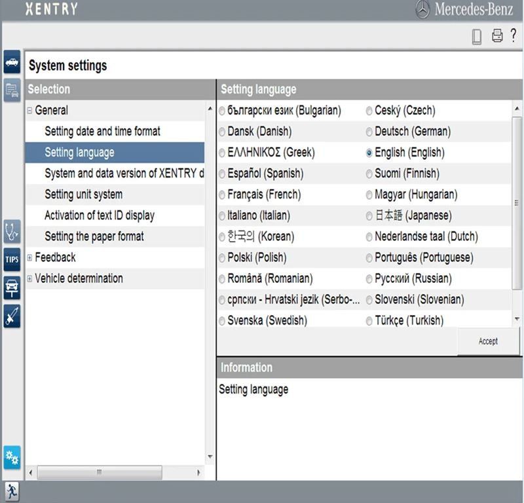
Task: Open Setting date and time format
Action: pyautogui.click(x=102, y=132)
